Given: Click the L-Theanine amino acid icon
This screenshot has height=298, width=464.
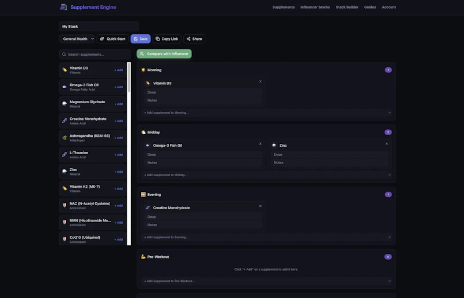Looking at the screenshot, I should (x=64, y=154).
